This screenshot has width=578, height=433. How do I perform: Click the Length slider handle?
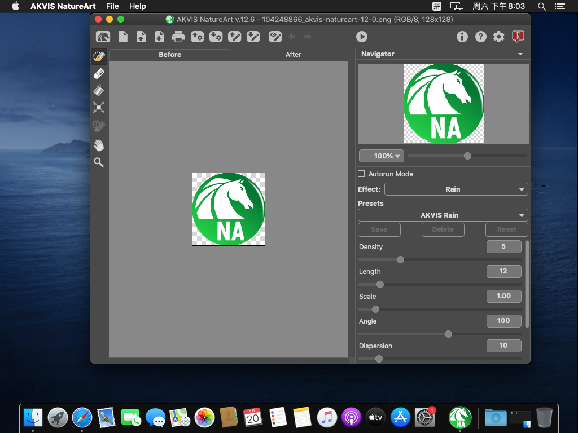point(380,285)
